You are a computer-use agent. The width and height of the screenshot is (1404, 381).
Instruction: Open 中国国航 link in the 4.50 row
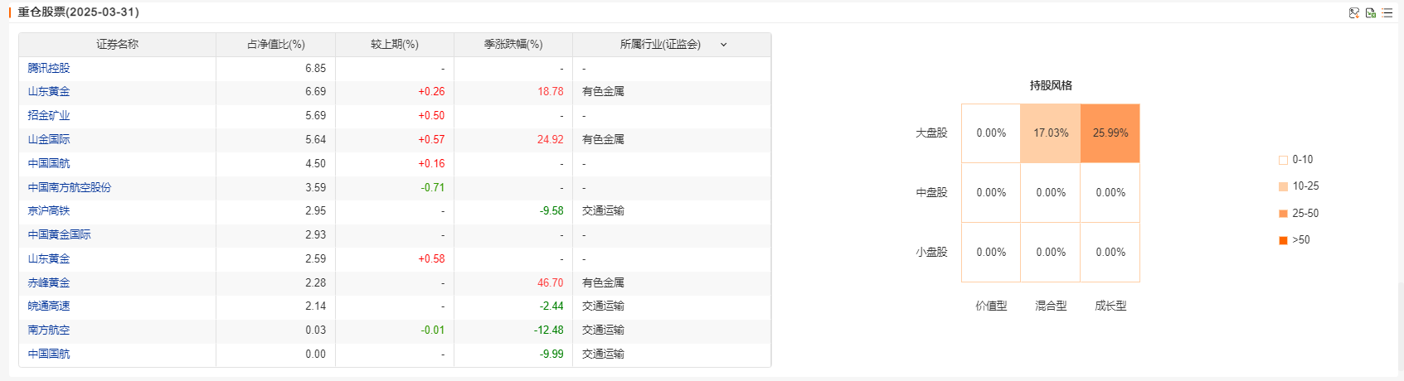49,164
